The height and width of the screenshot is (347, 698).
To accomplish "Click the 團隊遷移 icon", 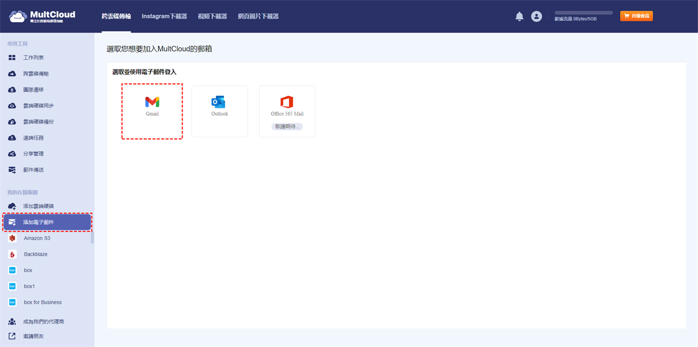I will (12, 90).
